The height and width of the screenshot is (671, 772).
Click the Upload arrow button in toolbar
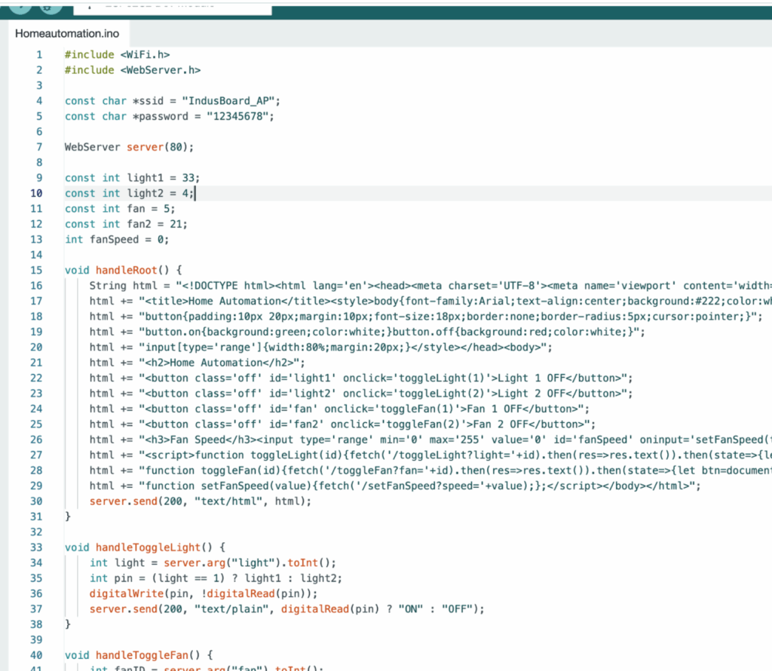point(20,4)
